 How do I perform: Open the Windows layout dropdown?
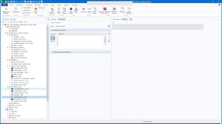point(122,11)
